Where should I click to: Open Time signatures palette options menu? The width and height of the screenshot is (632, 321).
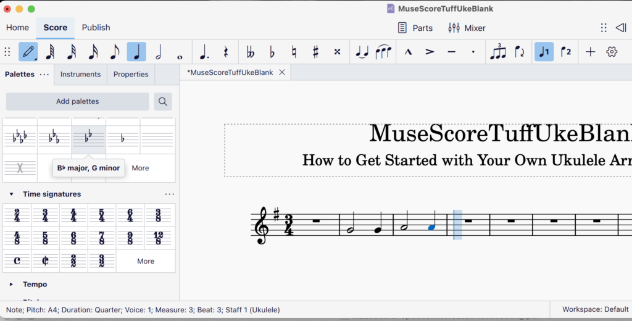click(170, 194)
